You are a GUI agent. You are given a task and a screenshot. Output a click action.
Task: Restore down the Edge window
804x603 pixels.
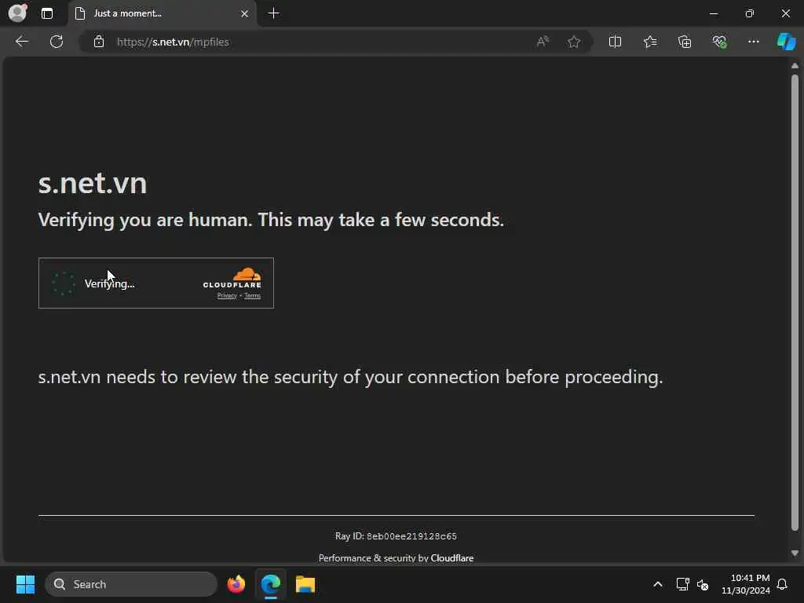pos(750,13)
